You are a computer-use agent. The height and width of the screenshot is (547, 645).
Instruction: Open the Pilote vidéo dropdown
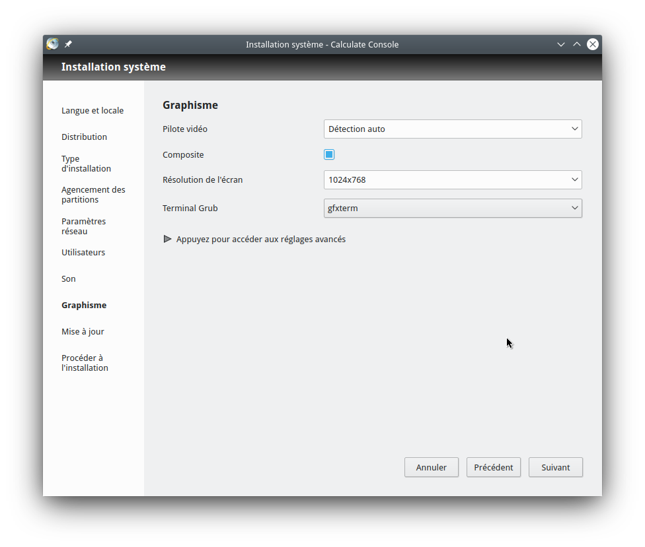pyautogui.click(x=453, y=129)
